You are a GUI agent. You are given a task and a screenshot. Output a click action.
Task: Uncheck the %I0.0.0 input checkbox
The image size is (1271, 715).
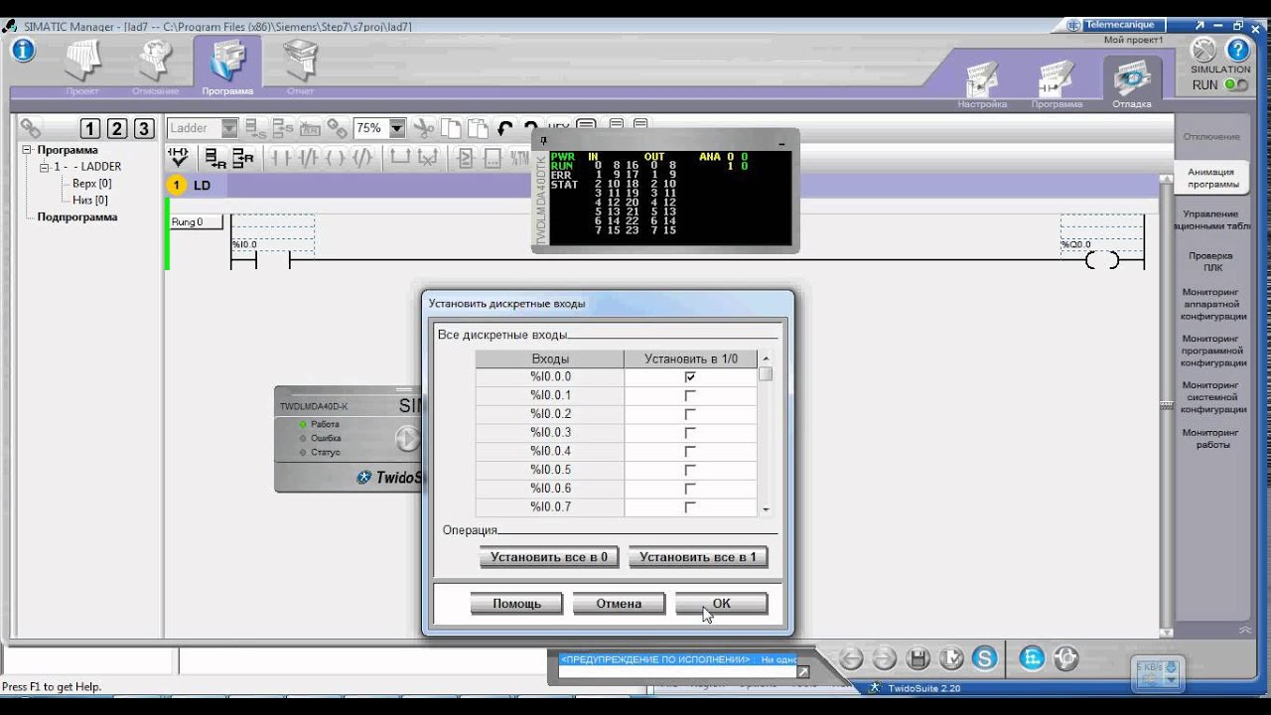pyautogui.click(x=690, y=377)
